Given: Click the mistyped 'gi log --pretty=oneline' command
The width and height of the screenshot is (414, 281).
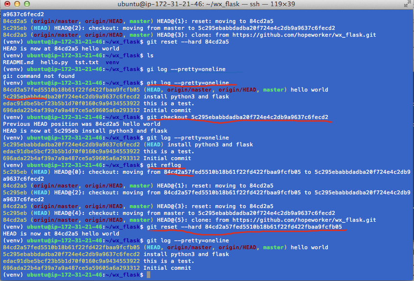Looking at the screenshot, I should click(186, 69).
